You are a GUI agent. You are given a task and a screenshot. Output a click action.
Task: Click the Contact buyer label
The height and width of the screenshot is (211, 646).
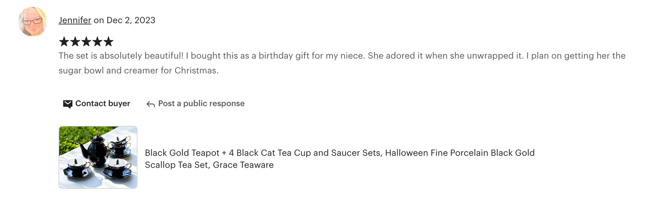pyautogui.click(x=103, y=104)
